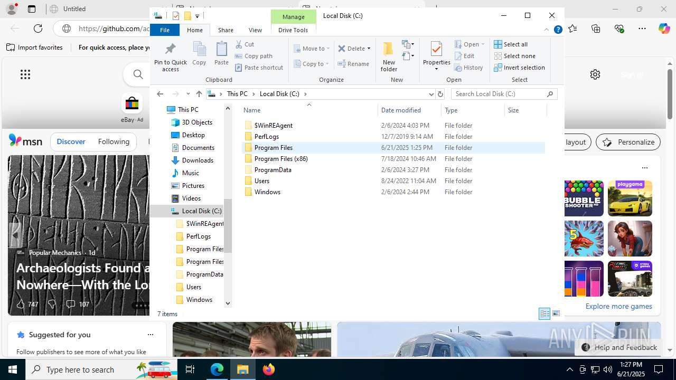Open the Drive Tools tab
This screenshot has height=380, width=676.
293,30
